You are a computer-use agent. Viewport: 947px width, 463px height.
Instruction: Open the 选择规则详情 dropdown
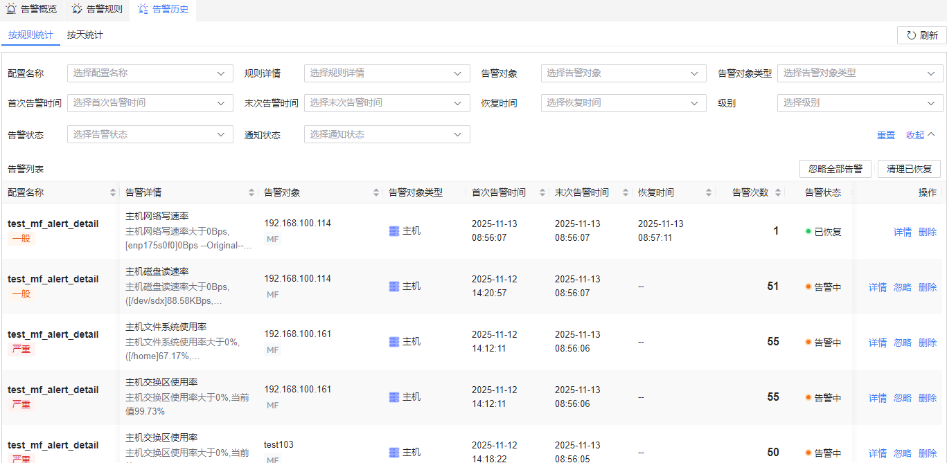tap(387, 73)
